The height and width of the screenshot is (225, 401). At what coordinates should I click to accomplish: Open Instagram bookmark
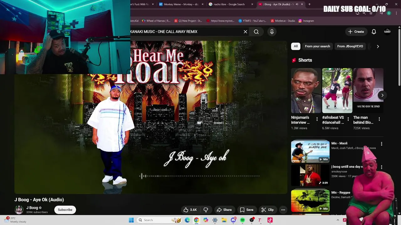(x=306, y=21)
